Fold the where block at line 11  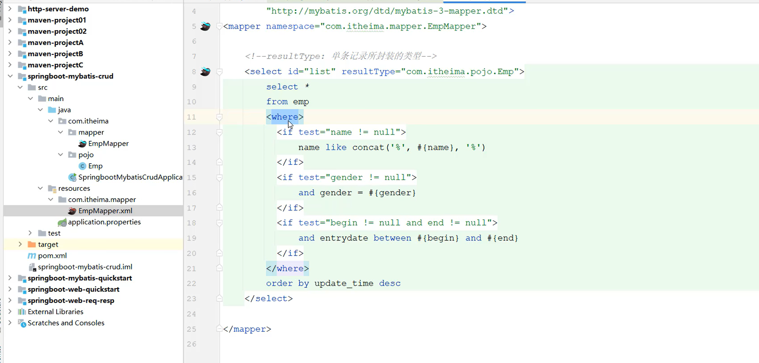coord(219,117)
